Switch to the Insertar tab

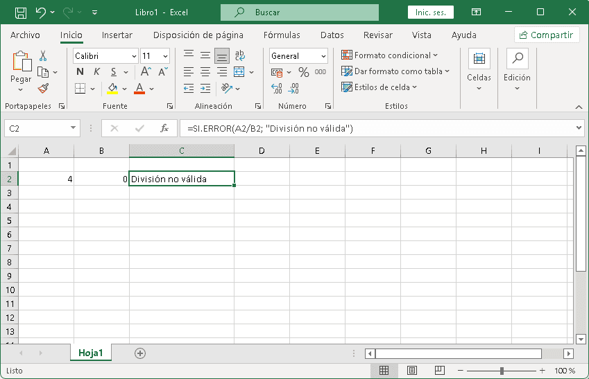pyautogui.click(x=117, y=35)
